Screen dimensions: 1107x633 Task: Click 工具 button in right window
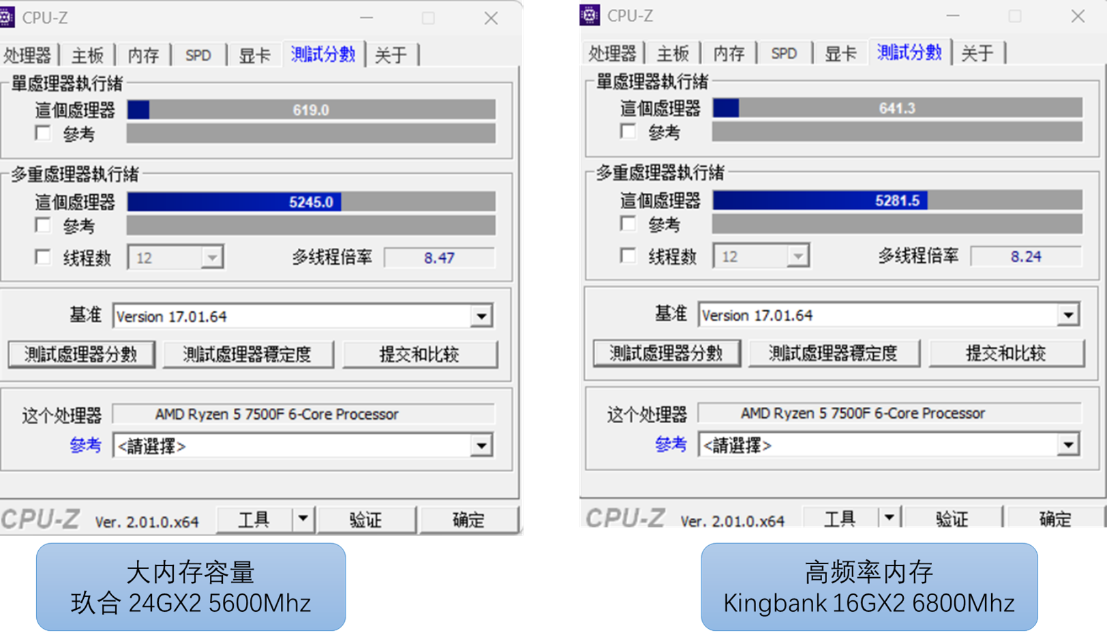[840, 517]
